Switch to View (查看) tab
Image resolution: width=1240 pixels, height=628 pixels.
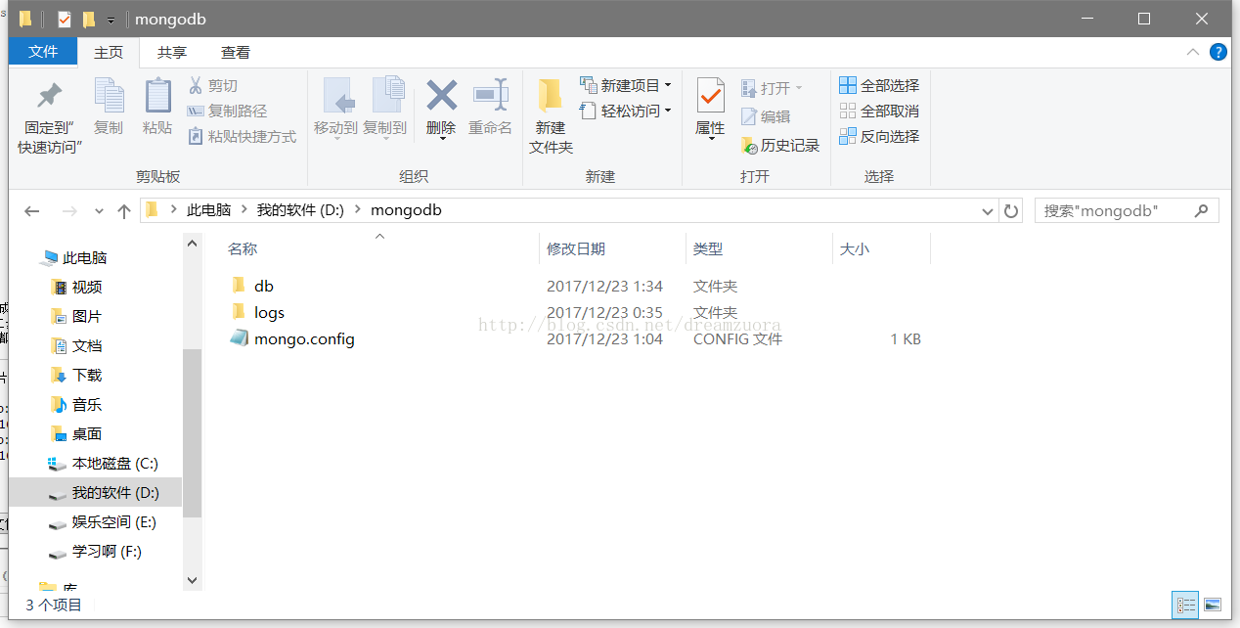tap(235, 53)
